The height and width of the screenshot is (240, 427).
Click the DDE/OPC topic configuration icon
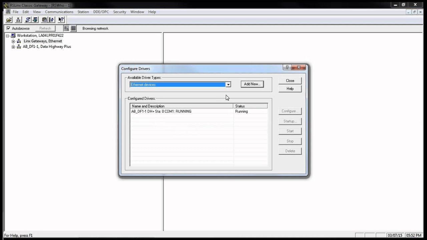coord(51,20)
